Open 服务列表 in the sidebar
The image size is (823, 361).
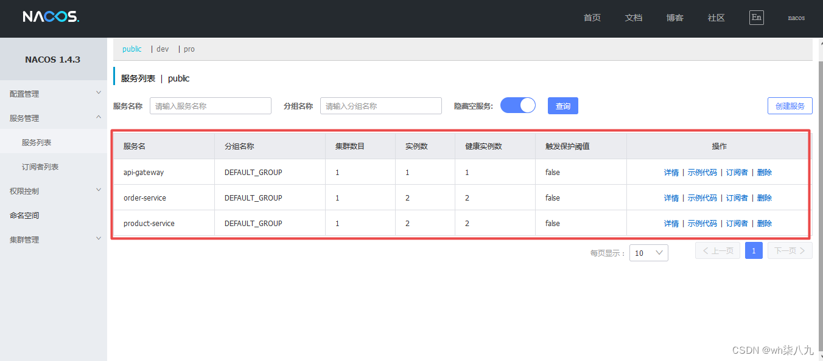[54, 142]
